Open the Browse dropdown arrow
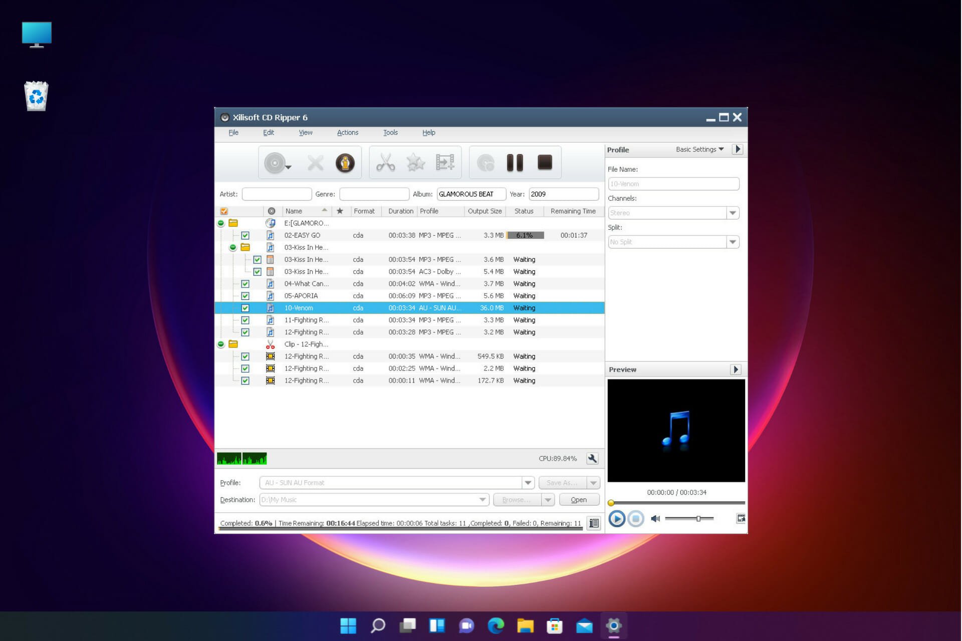The height and width of the screenshot is (641, 962). click(x=548, y=500)
